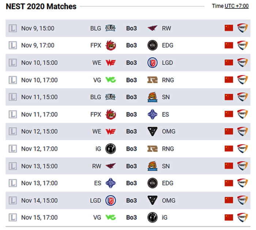This screenshot has height=230, width=256.
Task: Click VG logo in Nov 15 17:00 match
Action: point(111,218)
